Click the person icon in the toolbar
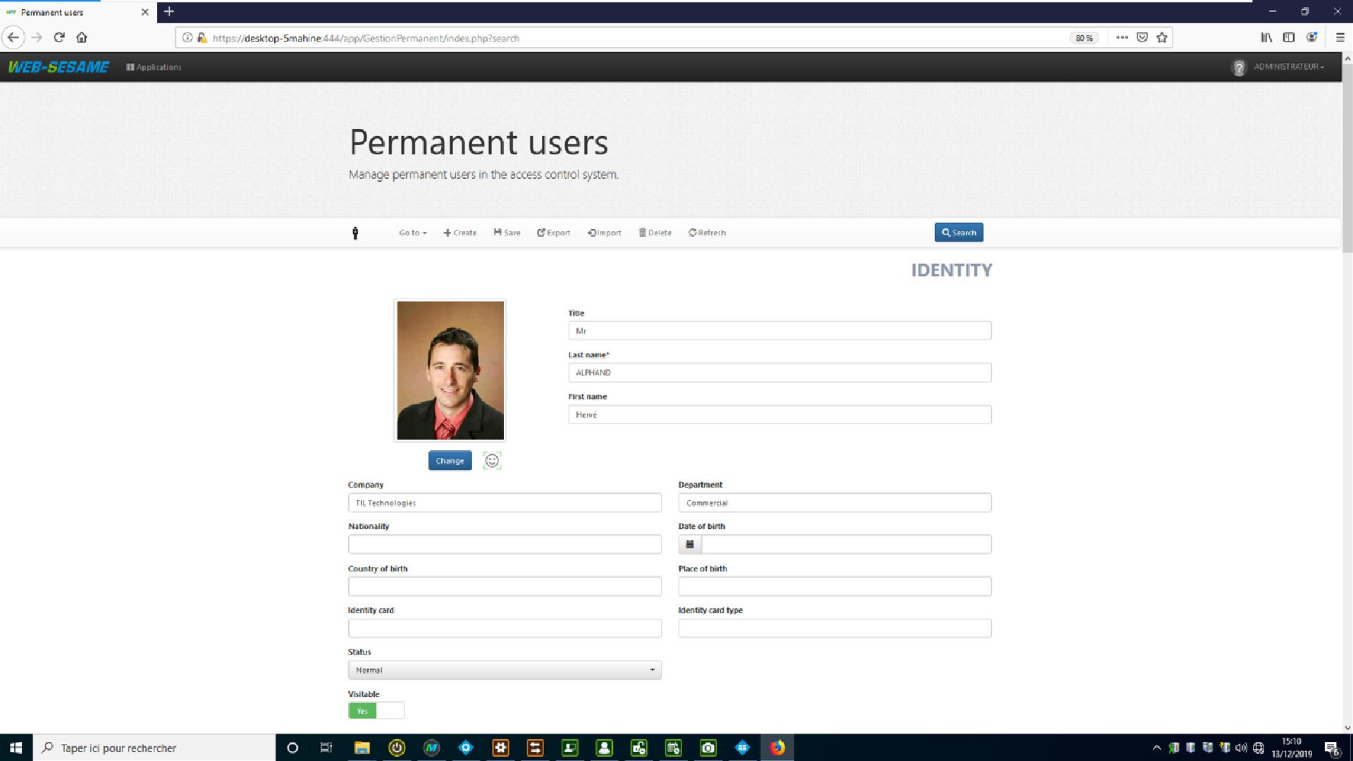This screenshot has height=761, width=1353. (355, 233)
